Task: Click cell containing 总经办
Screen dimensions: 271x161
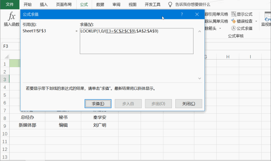Action: pos(27,117)
